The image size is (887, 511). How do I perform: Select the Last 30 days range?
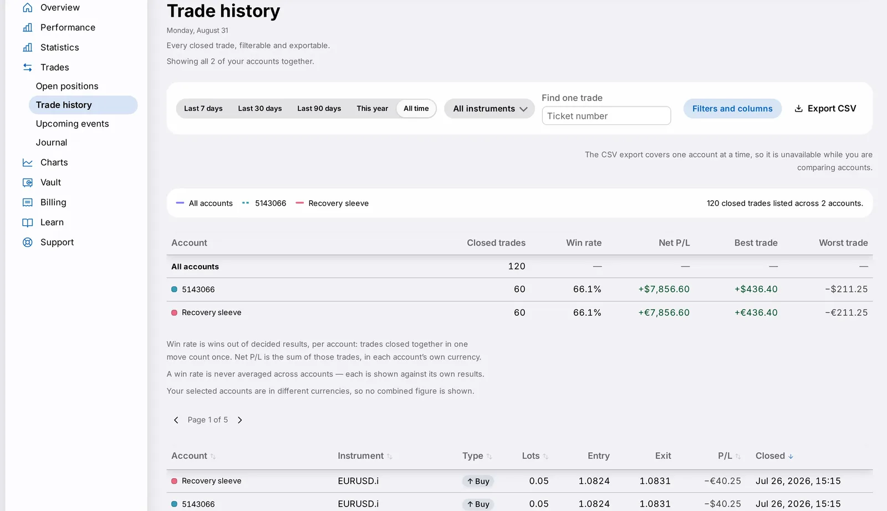click(x=260, y=109)
